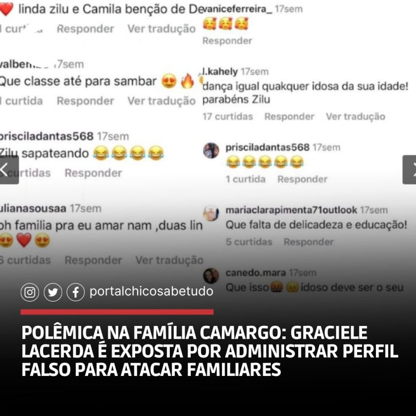Click Ver tradução under 'Que classe até para sambar'

[161, 101]
